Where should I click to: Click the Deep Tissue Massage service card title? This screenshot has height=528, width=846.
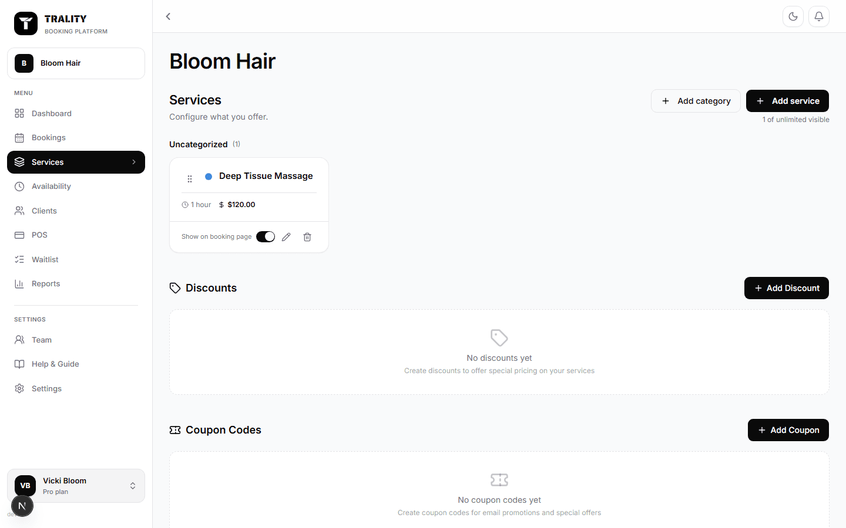tap(266, 176)
